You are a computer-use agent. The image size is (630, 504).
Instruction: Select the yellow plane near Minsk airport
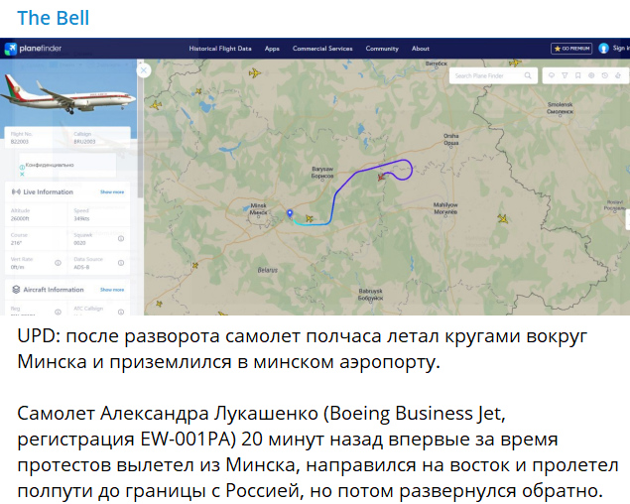pos(309,218)
